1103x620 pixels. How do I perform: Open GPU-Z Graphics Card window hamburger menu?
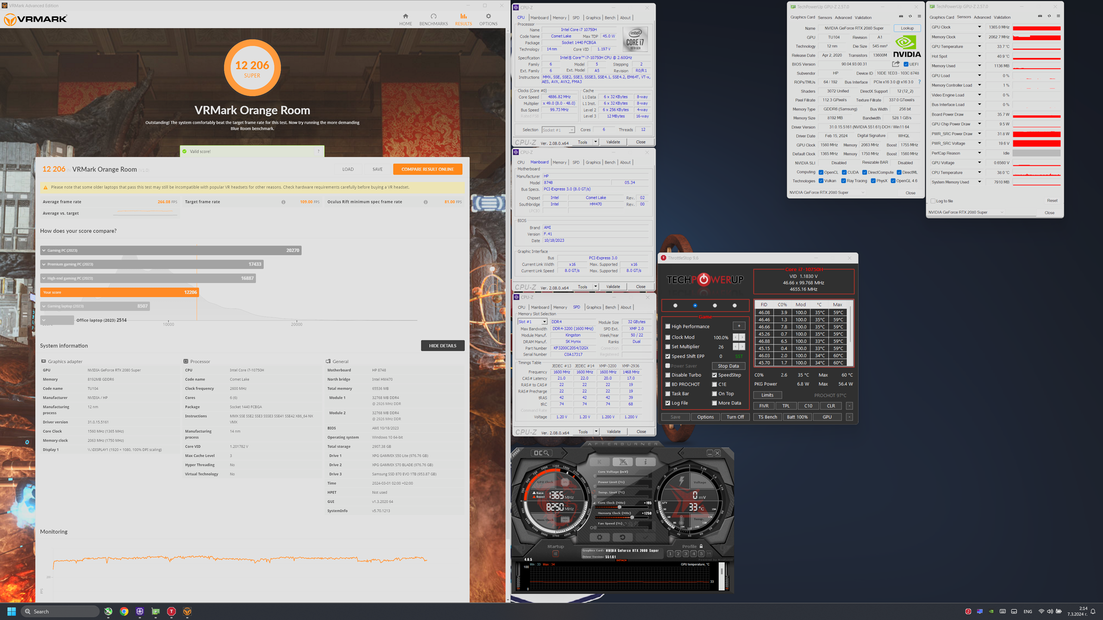point(919,16)
